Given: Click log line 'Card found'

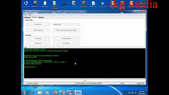Looking at the screenshot, I should click(x=35, y=49).
